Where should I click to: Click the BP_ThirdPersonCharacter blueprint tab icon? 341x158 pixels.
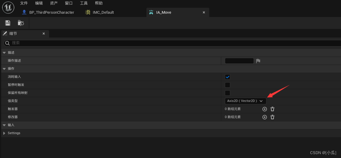(24, 12)
